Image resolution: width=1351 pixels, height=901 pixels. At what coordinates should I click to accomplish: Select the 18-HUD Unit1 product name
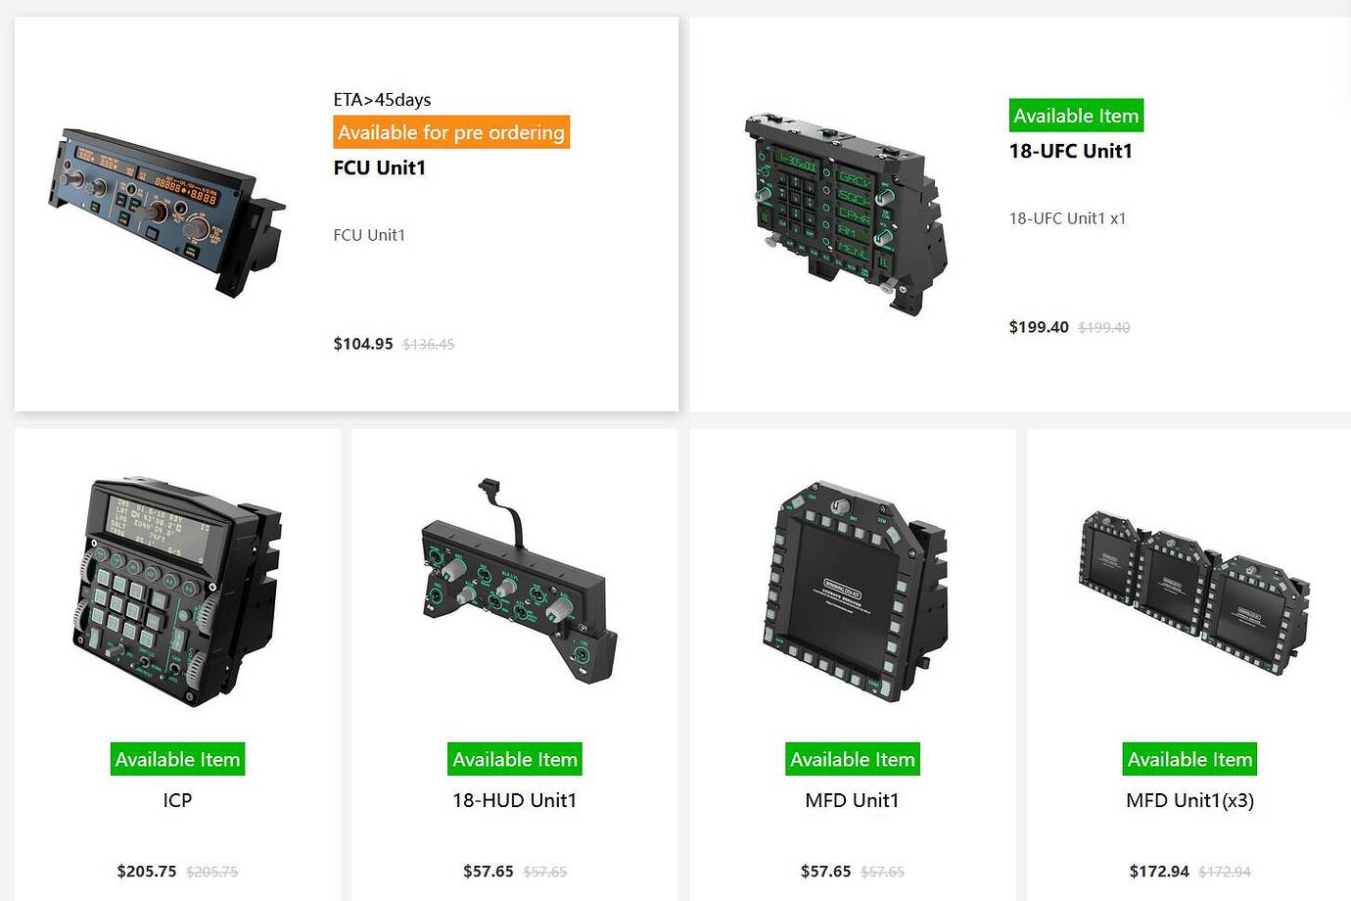click(515, 800)
